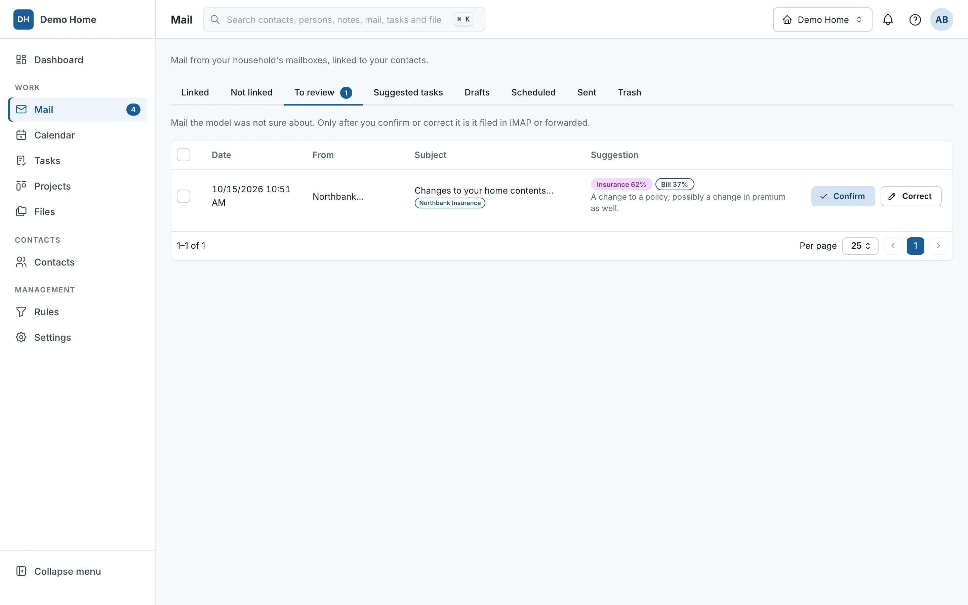The height and width of the screenshot is (605, 968).
Task: Switch to the Linked tab
Action: pyautogui.click(x=195, y=92)
